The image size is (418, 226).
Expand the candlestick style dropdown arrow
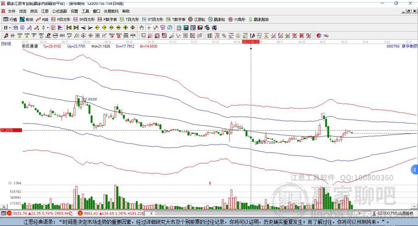point(48,28)
